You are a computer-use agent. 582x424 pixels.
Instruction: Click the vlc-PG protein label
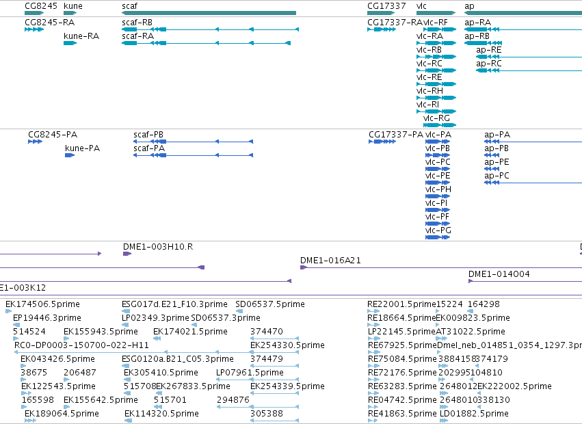point(438,230)
